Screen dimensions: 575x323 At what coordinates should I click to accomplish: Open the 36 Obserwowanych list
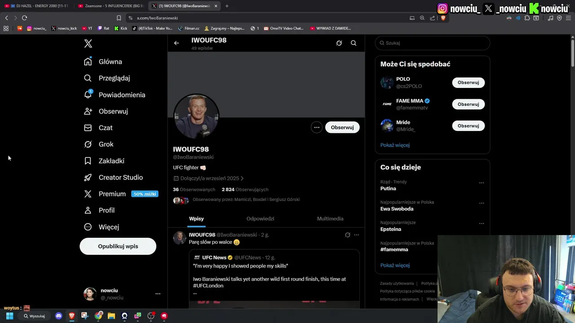tap(194, 189)
